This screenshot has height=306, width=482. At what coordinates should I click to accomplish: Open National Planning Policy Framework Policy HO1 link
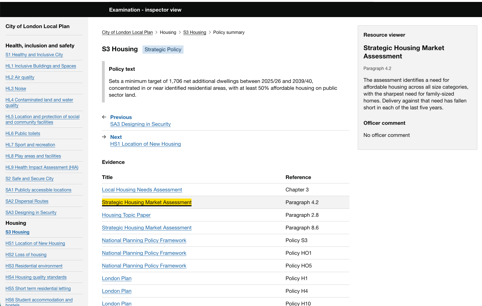144,253
